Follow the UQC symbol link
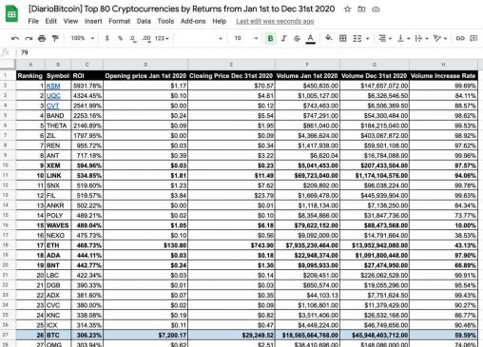 pos(53,96)
